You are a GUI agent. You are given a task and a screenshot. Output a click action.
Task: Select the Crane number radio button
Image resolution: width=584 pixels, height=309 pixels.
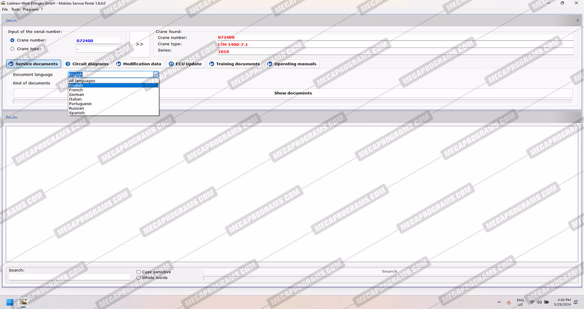pyautogui.click(x=12, y=40)
